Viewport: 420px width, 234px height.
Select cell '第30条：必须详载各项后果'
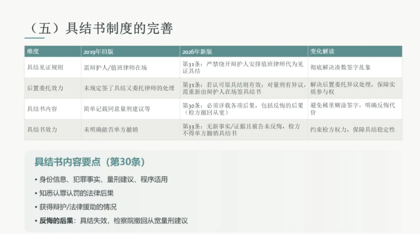point(243,109)
